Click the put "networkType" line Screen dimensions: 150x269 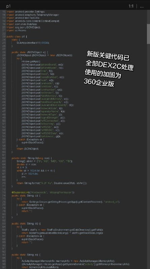coord(42,114)
